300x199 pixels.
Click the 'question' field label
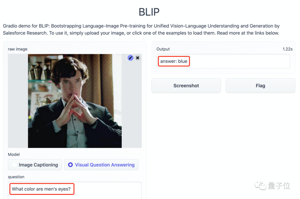(x=16, y=177)
